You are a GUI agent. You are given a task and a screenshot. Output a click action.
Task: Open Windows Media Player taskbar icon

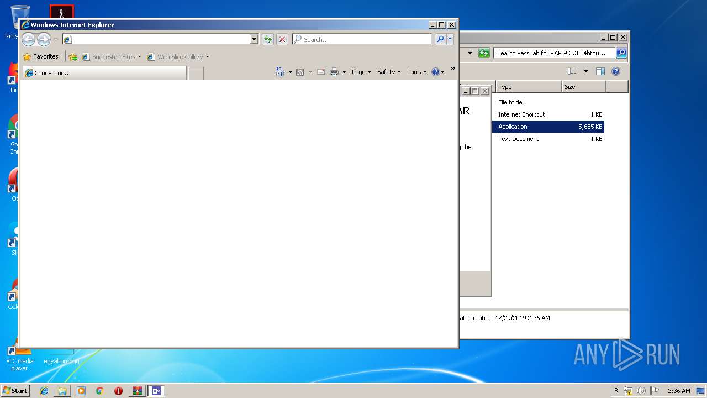click(81, 391)
